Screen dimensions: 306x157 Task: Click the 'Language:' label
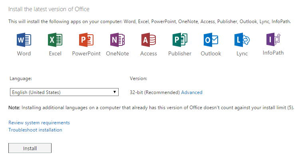(21, 78)
